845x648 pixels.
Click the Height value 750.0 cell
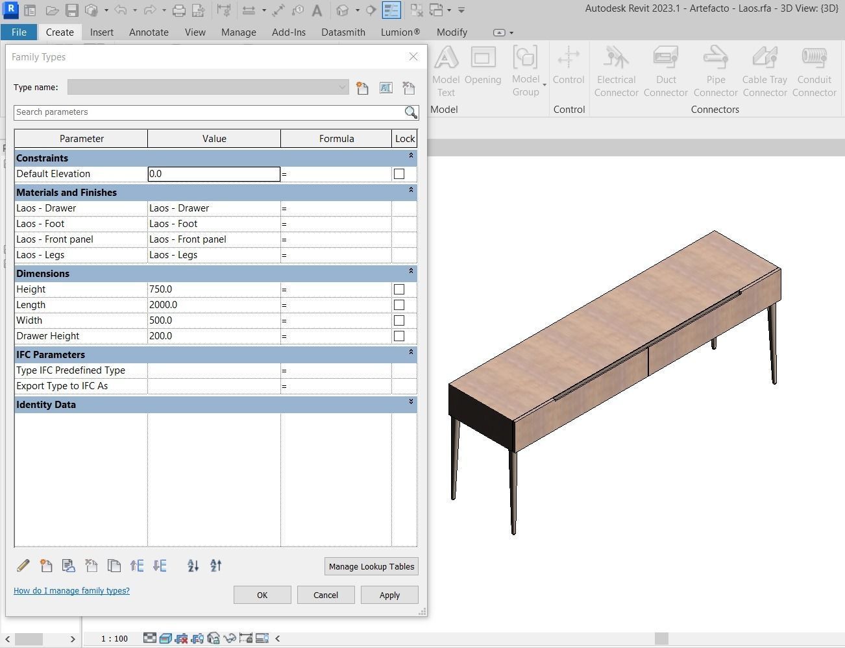214,289
